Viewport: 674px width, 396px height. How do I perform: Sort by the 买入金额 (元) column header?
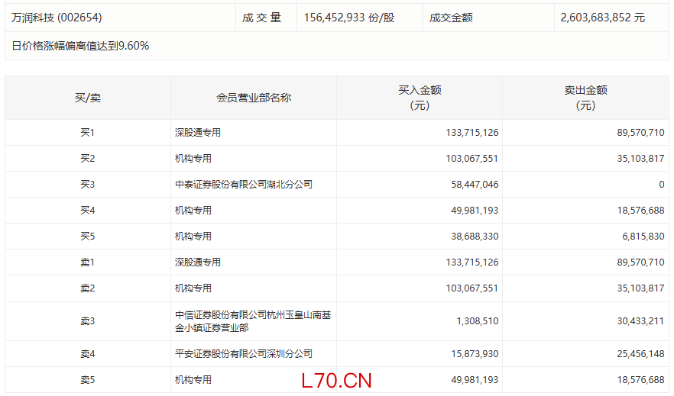click(420, 98)
